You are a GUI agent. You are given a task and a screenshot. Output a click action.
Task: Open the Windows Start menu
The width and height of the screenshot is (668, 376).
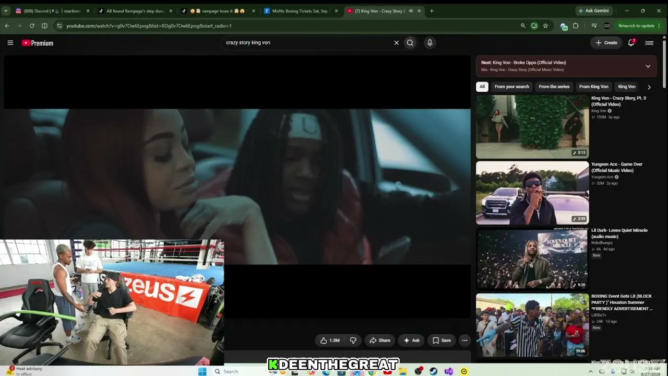click(202, 371)
